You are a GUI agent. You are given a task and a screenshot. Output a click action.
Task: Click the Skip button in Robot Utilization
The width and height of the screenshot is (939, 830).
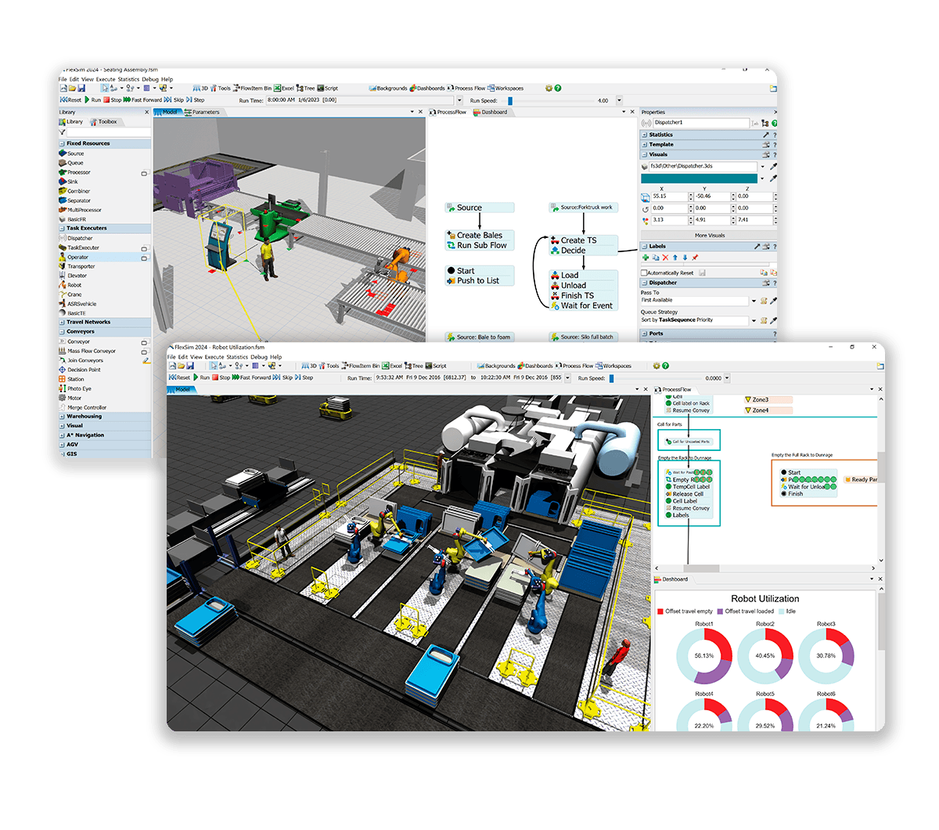[282, 377]
